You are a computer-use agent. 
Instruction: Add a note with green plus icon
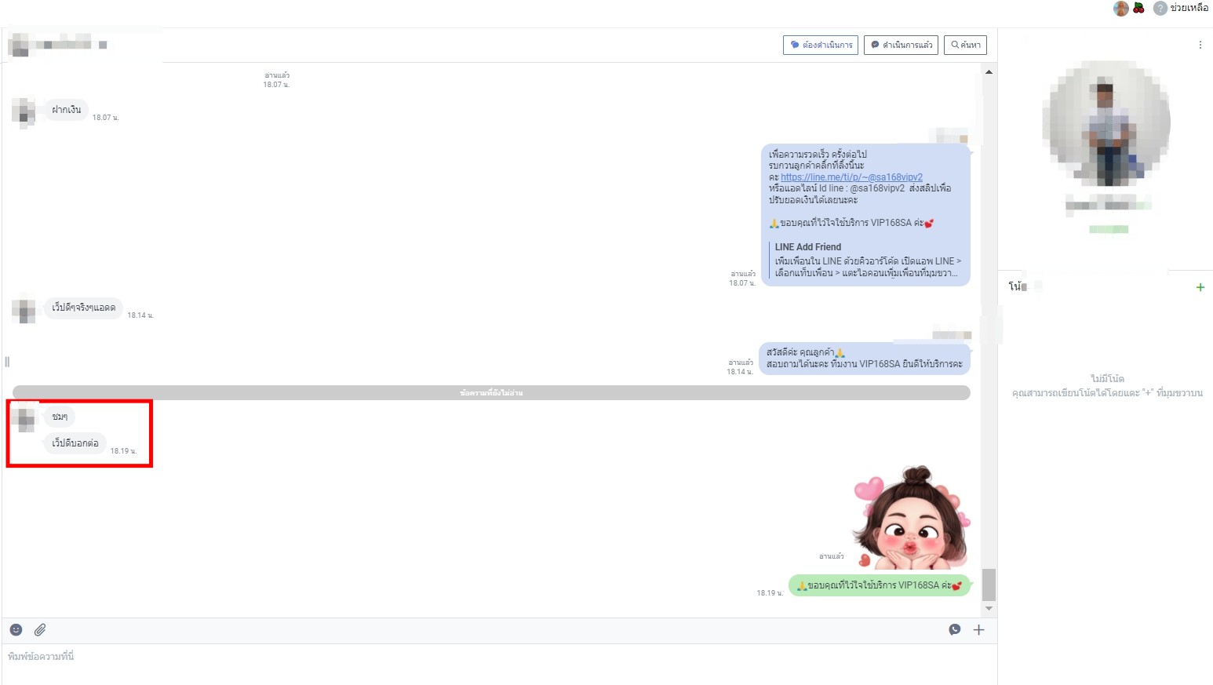1200,287
